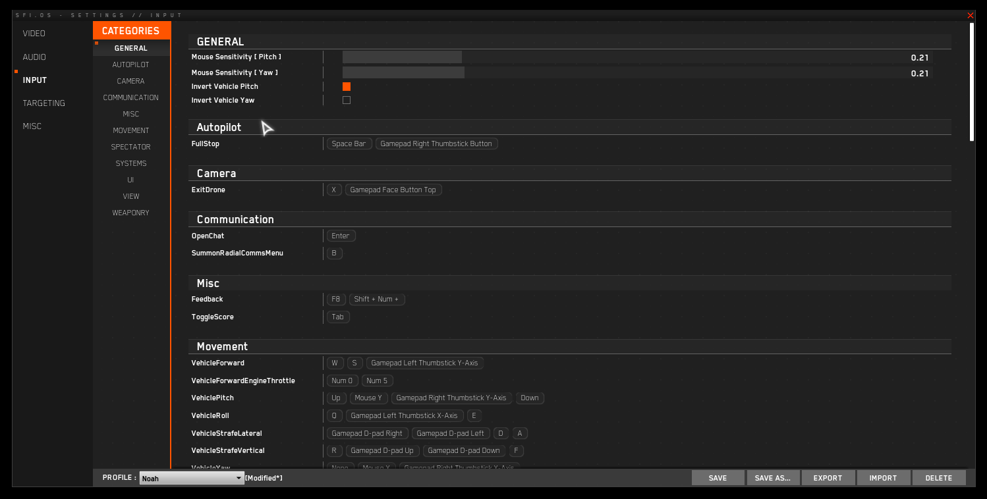Image resolution: width=987 pixels, height=499 pixels.
Task: Delete the current profile
Action: pyautogui.click(x=938, y=478)
